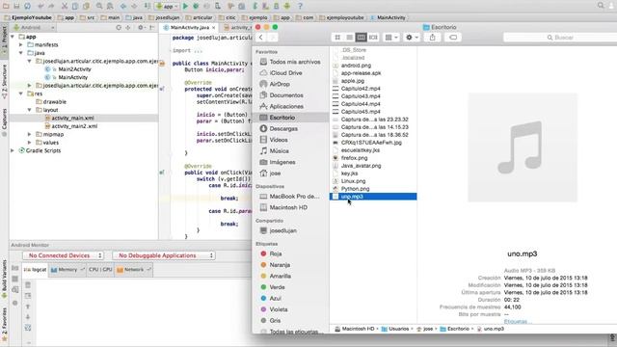This screenshot has height=347, width=617.
Task: Switch Finder to cover flow view
Action: click(x=373, y=38)
